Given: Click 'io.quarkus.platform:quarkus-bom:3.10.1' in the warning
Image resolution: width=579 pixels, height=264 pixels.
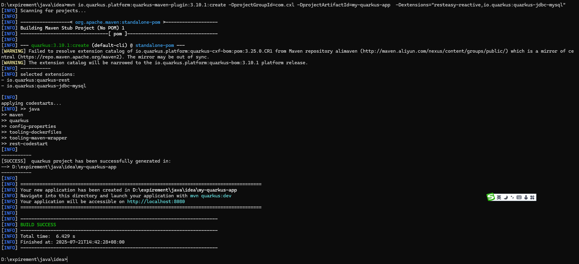Looking at the screenshot, I should click(207, 63).
